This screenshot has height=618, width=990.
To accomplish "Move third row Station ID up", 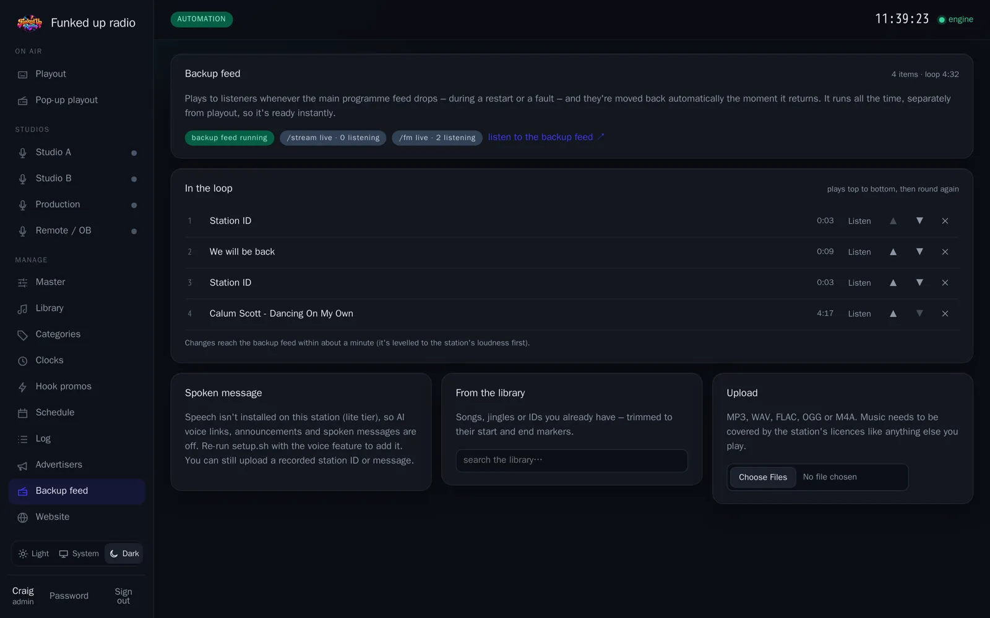I will (x=893, y=283).
